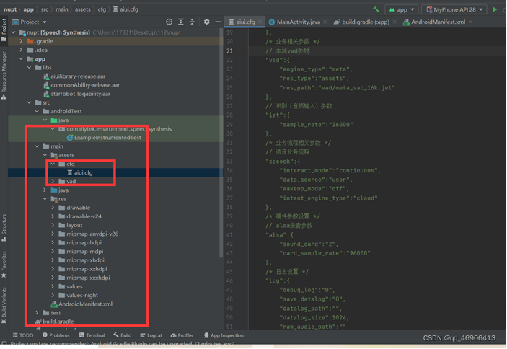Click the Expand All icon in Project panel
The image size is (507, 349).
coord(181,22)
